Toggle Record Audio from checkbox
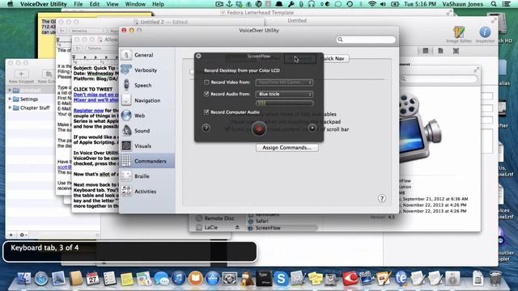The image size is (518, 291). coord(206,94)
